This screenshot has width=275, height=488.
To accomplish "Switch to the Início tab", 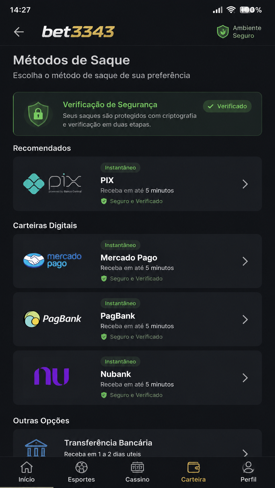I will 27,472.
